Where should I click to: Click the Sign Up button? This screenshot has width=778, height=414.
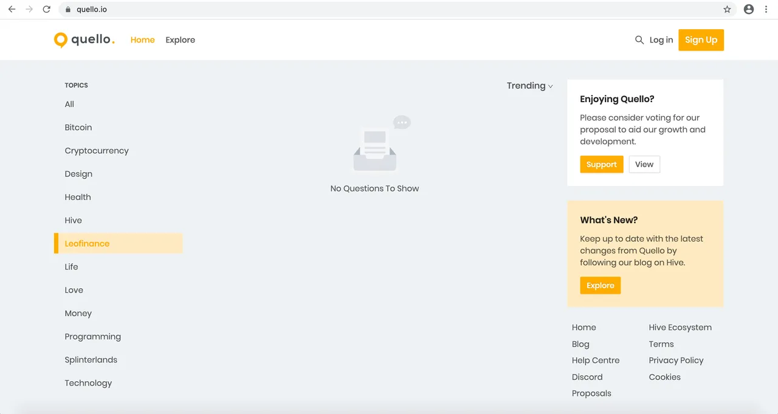701,40
